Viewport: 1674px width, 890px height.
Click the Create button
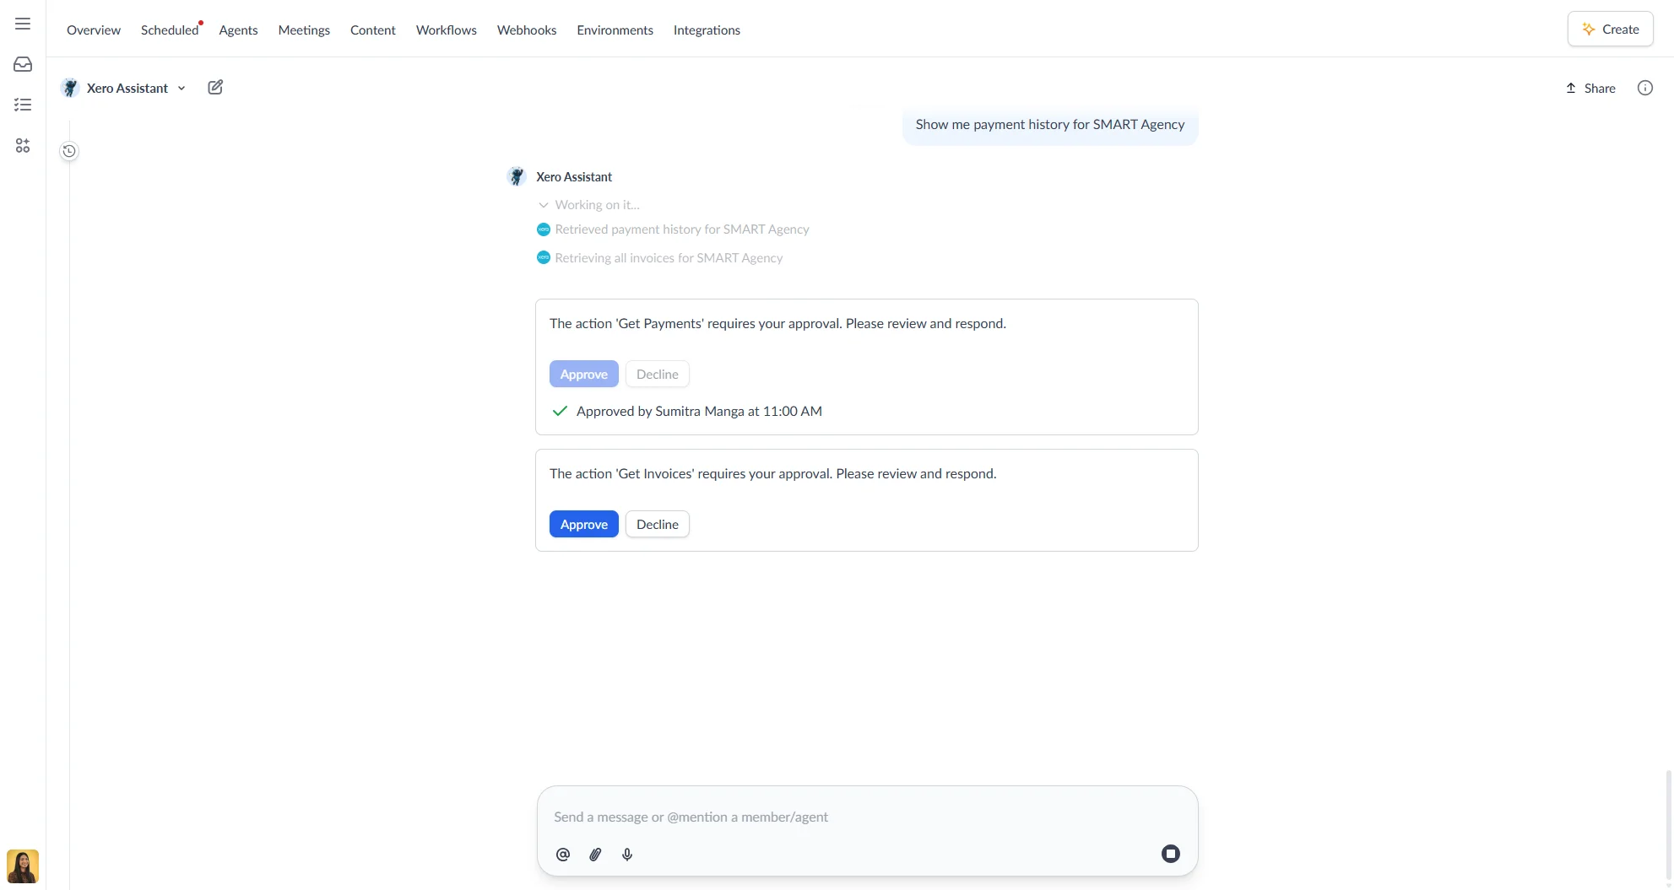point(1610,30)
